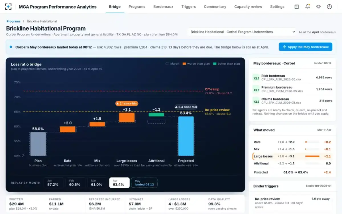Click the '2.4 since Mar' badge
The image size is (342, 214).
(186, 107)
